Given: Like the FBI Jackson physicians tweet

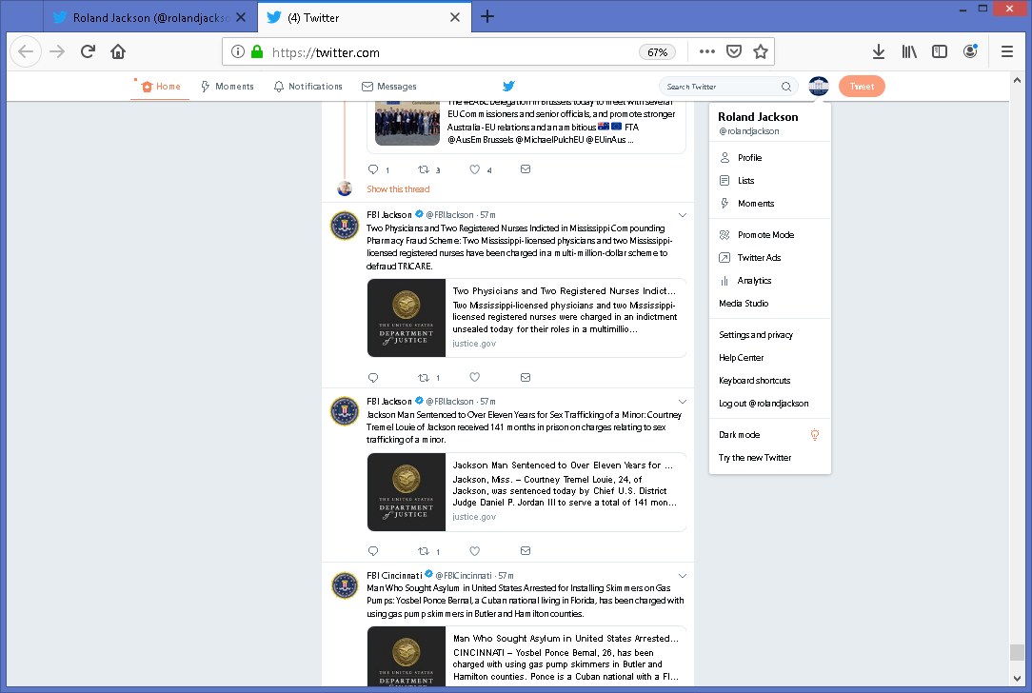Looking at the screenshot, I should (474, 377).
